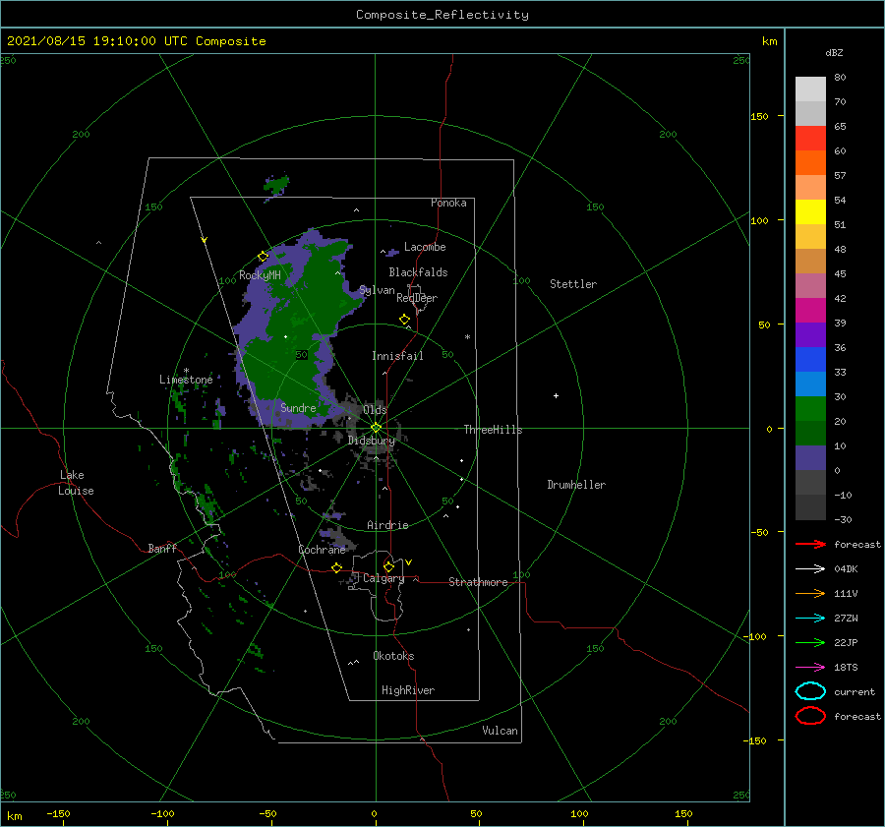Click the cyan 27ZW arrow legend icon
The image size is (885, 827).
point(810,619)
